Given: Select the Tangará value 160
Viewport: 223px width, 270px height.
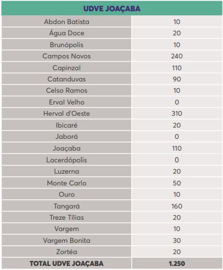Looking at the screenshot, I should pos(177,206).
